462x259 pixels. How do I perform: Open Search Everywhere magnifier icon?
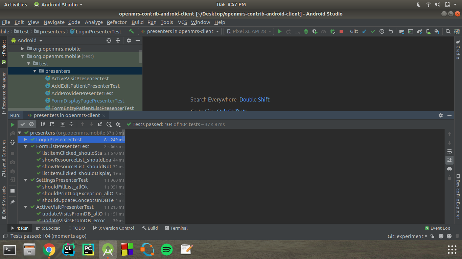tap(448, 31)
